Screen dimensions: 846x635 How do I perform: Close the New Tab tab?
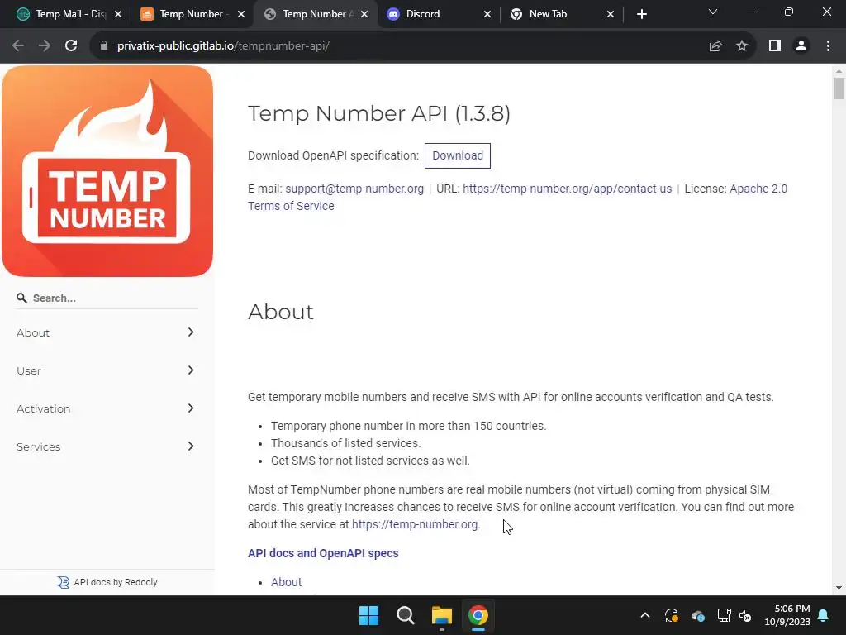coord(611,14)
